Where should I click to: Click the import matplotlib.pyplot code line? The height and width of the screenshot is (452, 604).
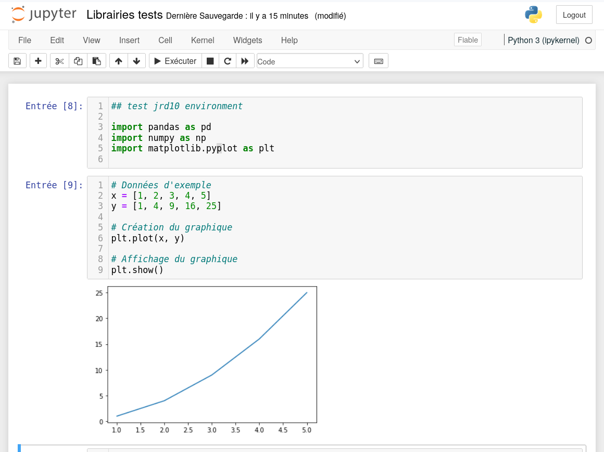tap(193, 148)
